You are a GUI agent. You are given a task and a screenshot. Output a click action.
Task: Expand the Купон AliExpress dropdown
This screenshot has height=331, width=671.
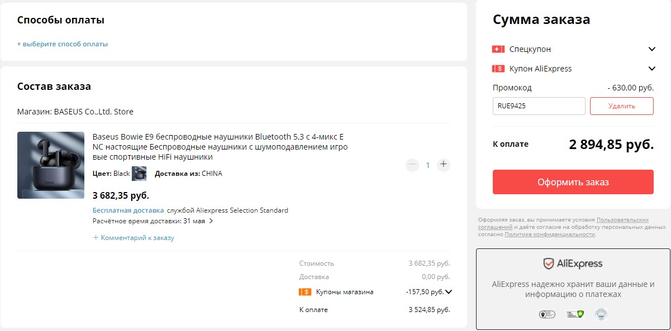pyautogui.click(x=651, y=69)
